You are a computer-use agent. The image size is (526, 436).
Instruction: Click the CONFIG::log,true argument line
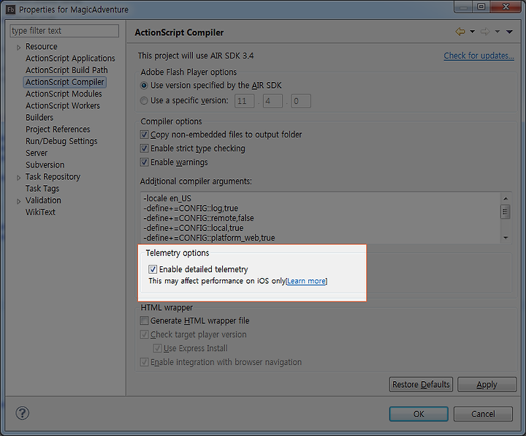(191, 208)
